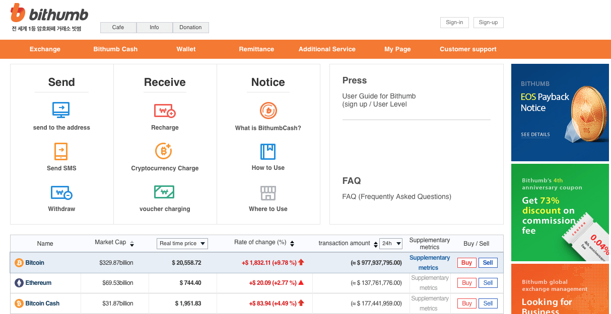The width and height of the screenshot is (611, 314).
Task: Open the 24h period dropdown
Action: click(x=391, y=244)
